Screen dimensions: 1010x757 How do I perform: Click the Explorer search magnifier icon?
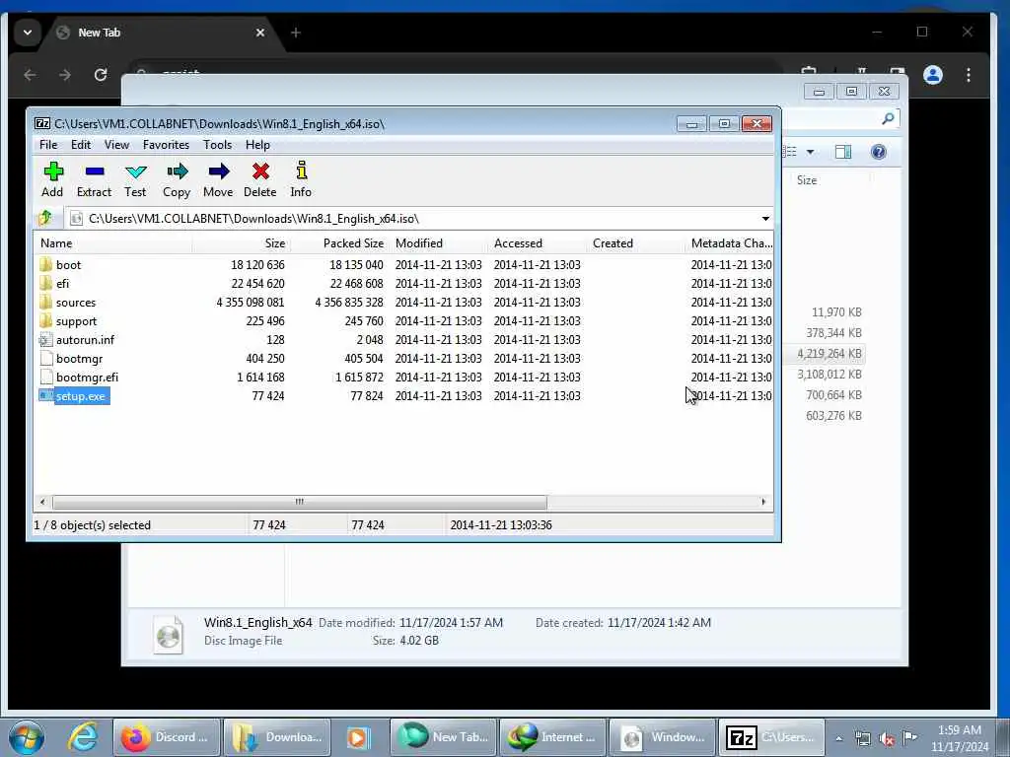click(x=888, y=118)
